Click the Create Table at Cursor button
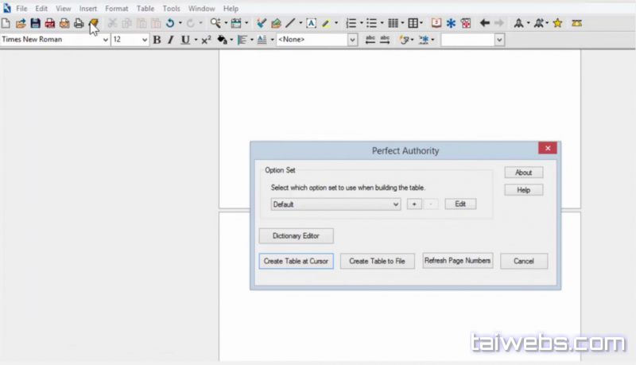The image size is (636, 365). click(x=296, y=261)
